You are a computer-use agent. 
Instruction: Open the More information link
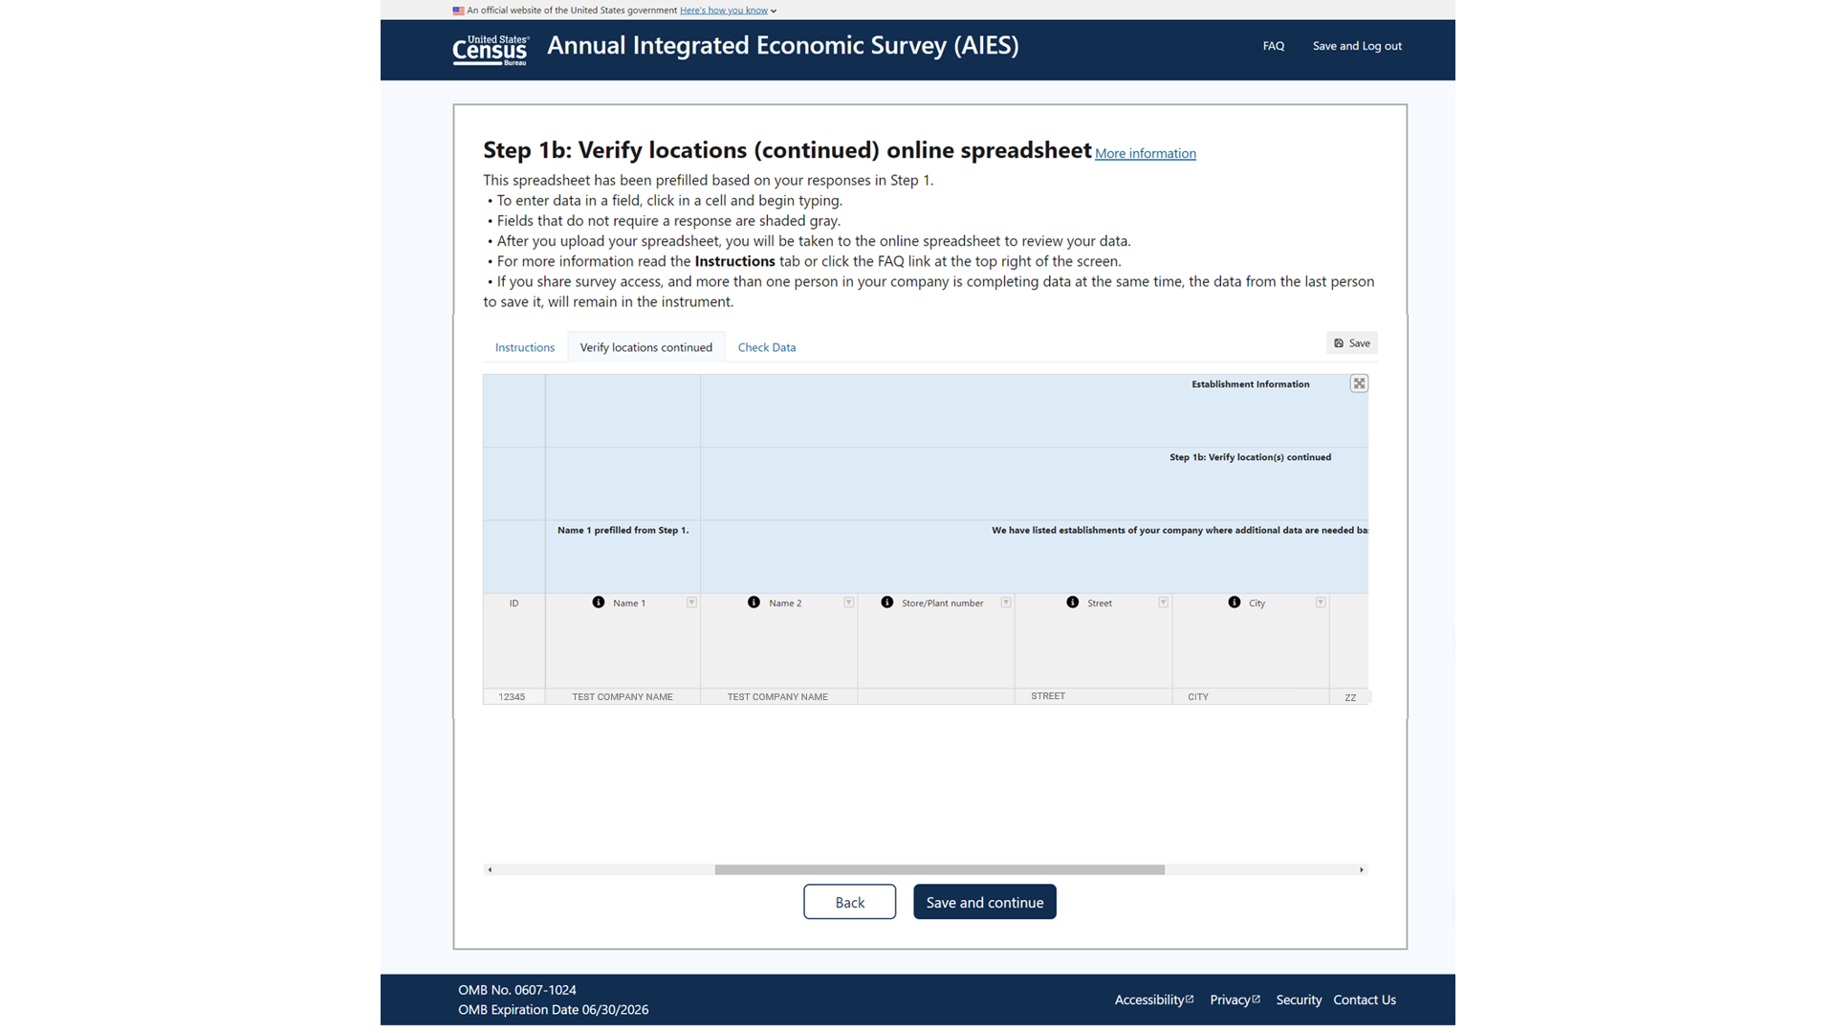point(1145,153)
